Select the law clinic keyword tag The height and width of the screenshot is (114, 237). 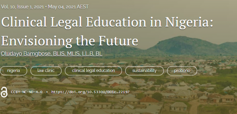point(46,71)
